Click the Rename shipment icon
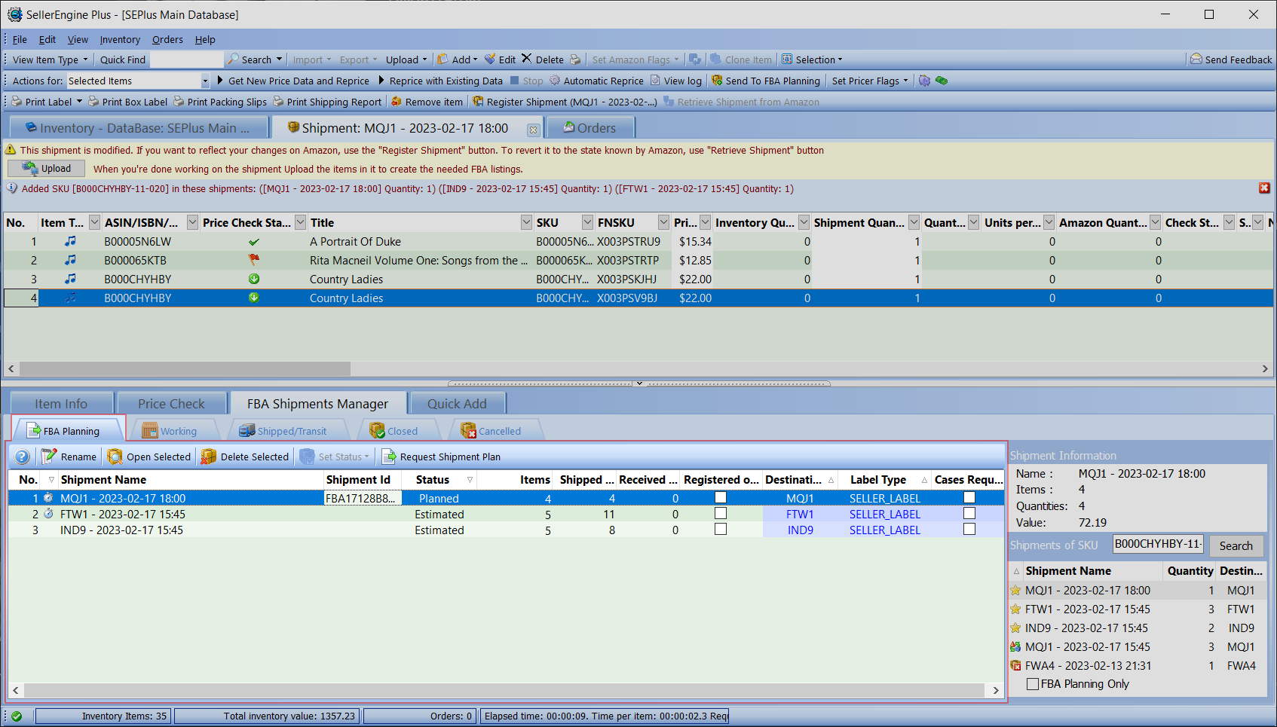1277x727 pixels. 50,457
